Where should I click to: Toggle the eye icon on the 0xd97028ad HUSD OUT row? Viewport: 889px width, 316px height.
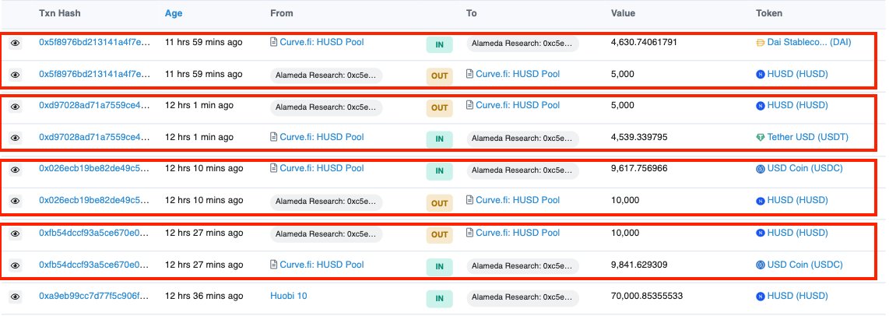[x=16, y=106]
